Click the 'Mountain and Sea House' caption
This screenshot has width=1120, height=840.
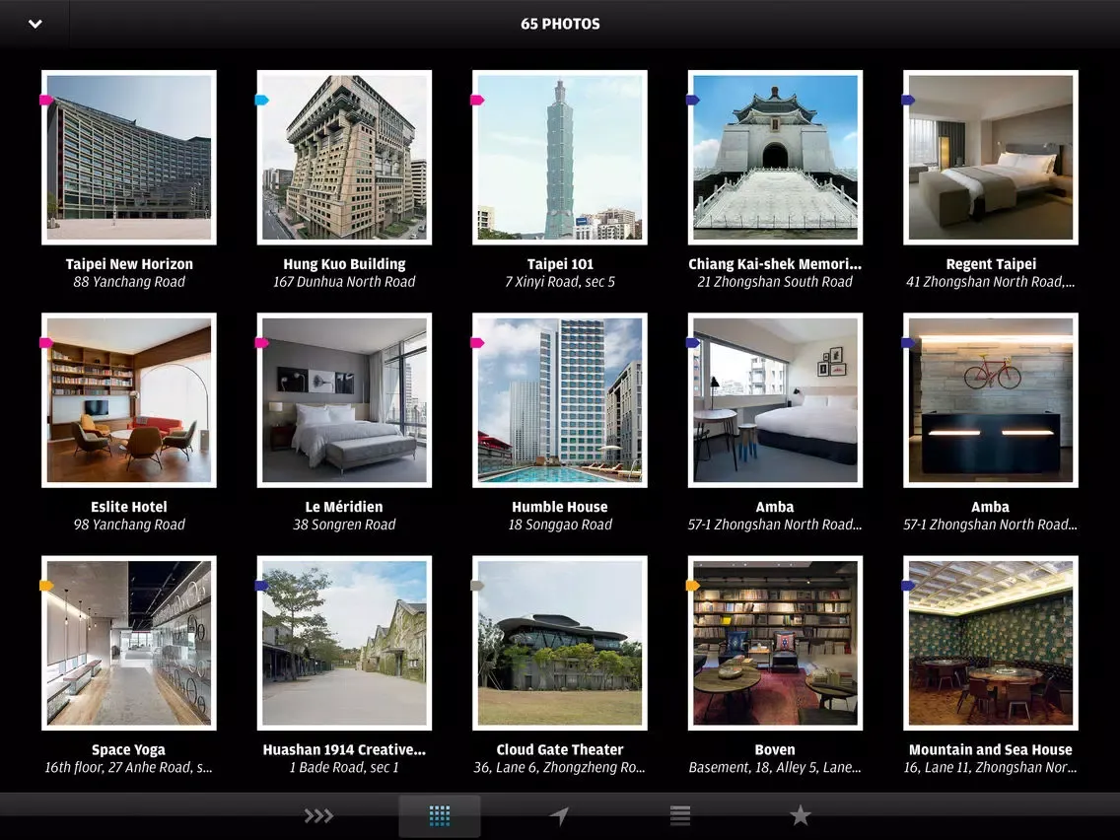[x=991, y=750]
